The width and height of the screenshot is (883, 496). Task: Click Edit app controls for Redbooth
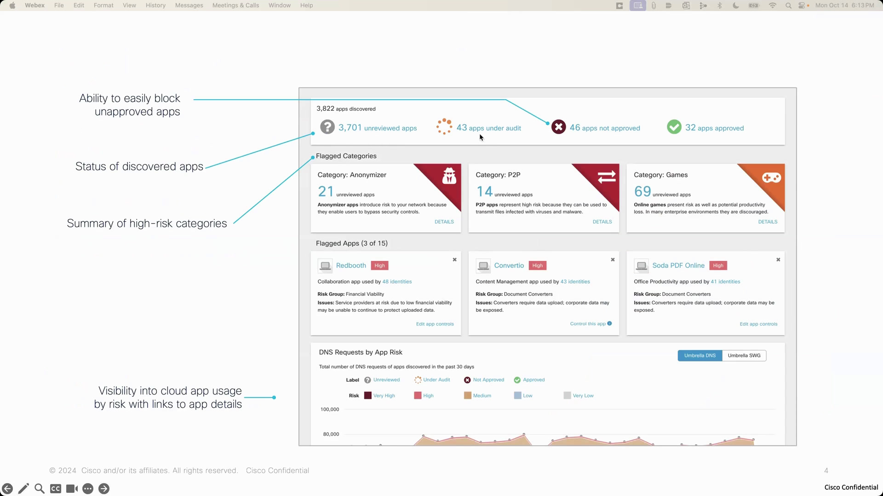click(x=435, y=324)
